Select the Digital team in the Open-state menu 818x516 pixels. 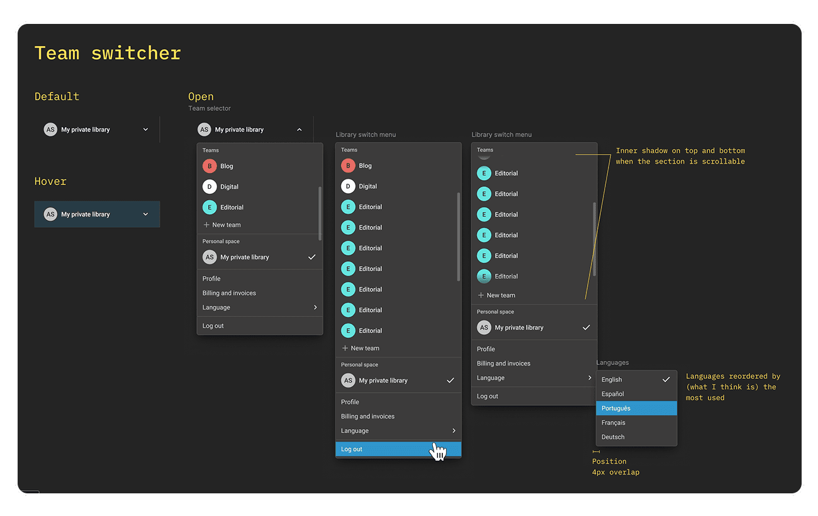(259, 187)
